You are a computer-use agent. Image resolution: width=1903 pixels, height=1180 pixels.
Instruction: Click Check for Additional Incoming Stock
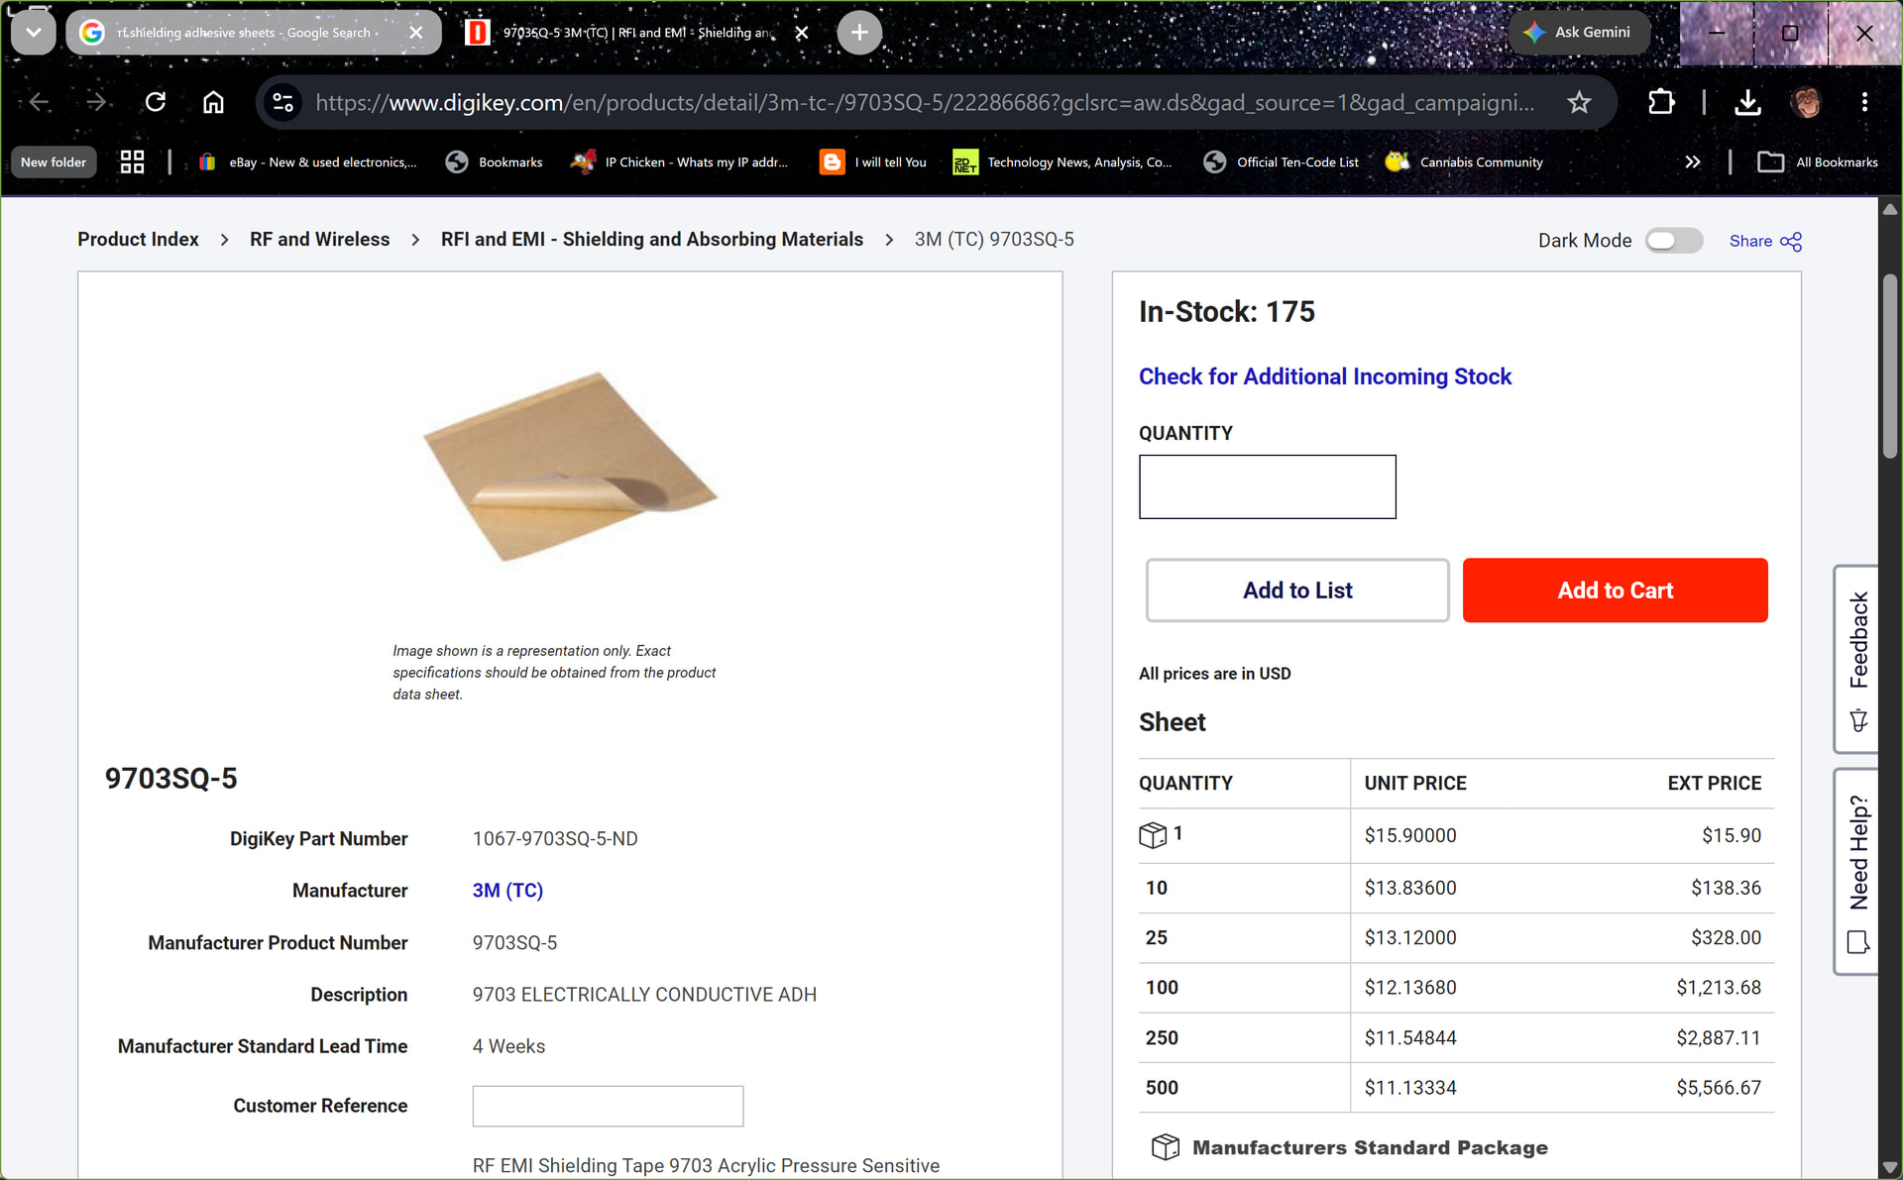1324,376
